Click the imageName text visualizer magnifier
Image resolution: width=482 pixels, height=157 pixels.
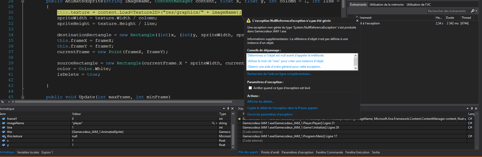[213, 123]
